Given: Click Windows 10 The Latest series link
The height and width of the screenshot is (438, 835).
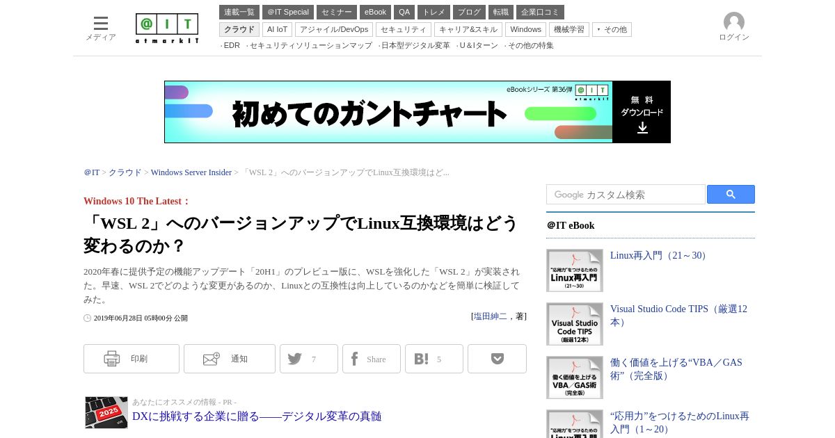Looking at the screenshot, I should (x=136, y=201).
